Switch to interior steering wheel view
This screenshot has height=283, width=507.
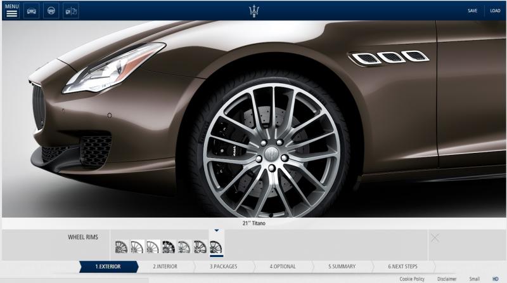click(x=51, y=11)
